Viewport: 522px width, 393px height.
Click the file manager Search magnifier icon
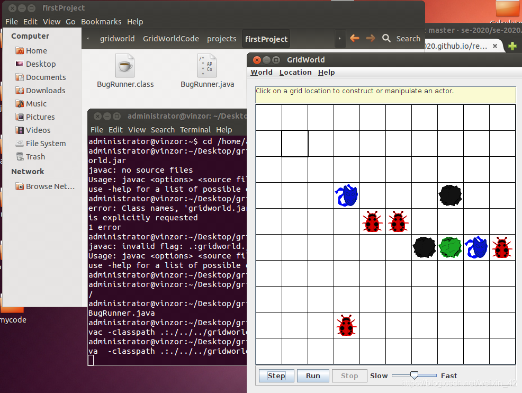click(386, 38)
